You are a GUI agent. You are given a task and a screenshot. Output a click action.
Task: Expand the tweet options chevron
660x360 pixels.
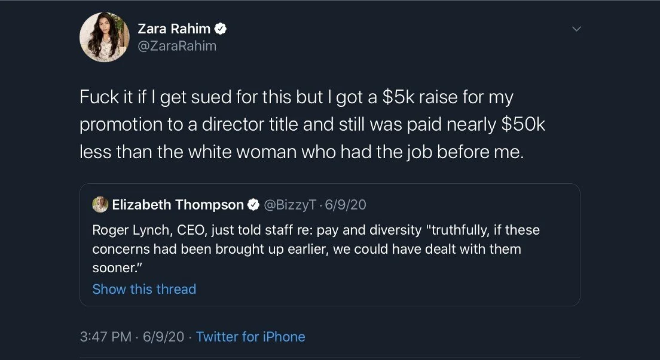pos(576,28)
